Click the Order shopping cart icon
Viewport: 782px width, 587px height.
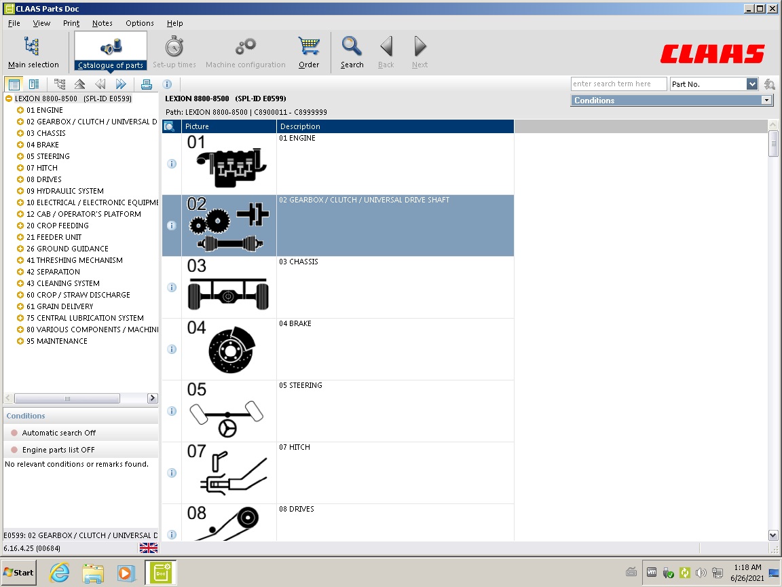click(309, 52)
